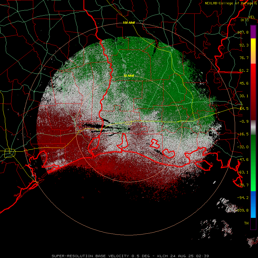Click the blue segment of the color bar
Image resolution: width=258 pixels, height=258 pixels.
click(x=253, y=204)
